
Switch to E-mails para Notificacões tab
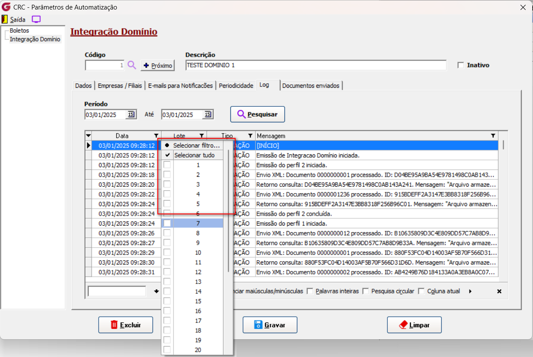(x=180, y=86)
